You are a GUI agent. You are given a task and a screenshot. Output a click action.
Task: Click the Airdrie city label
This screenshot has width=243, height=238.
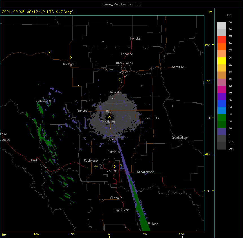(114, 152)
